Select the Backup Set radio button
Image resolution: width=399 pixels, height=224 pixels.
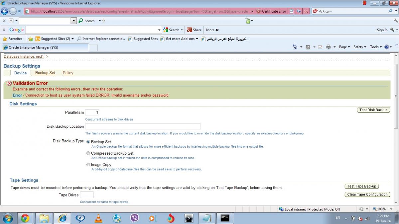(88, 142)
